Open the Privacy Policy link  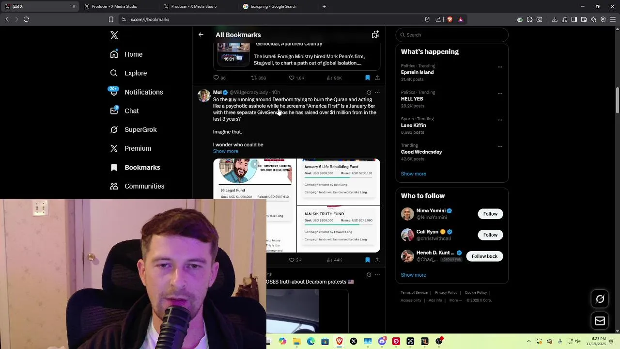pos(446,293)
